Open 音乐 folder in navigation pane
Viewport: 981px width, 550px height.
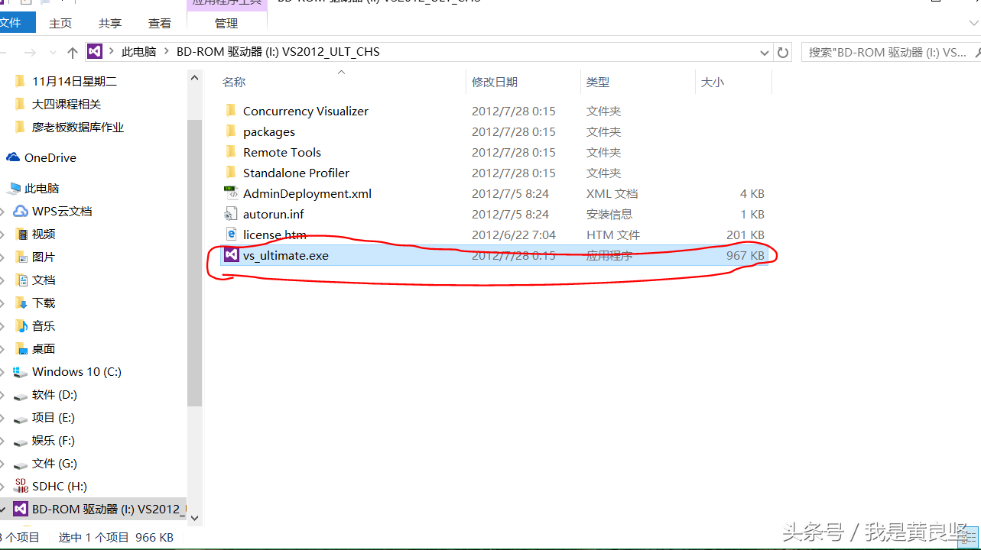[x=44, y=325]
